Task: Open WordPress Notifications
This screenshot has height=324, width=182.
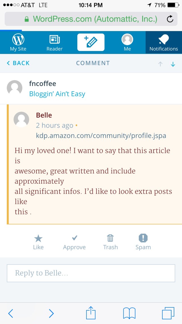Action: pyautogui.click(x=164, y=42)
